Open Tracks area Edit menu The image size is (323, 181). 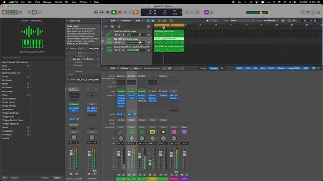[x=114, y=21]
